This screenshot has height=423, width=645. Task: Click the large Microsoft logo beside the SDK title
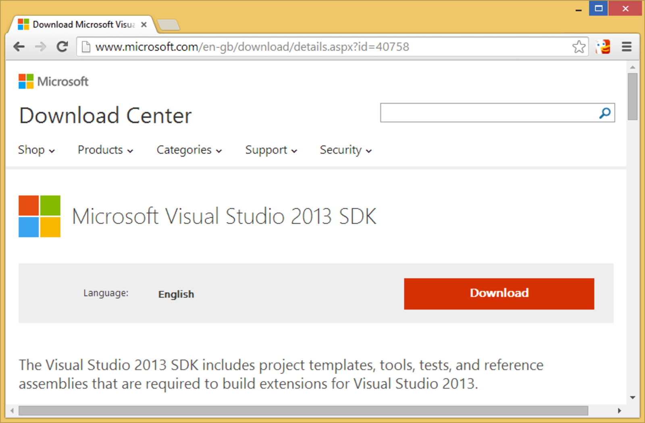(x=40, y=216)
